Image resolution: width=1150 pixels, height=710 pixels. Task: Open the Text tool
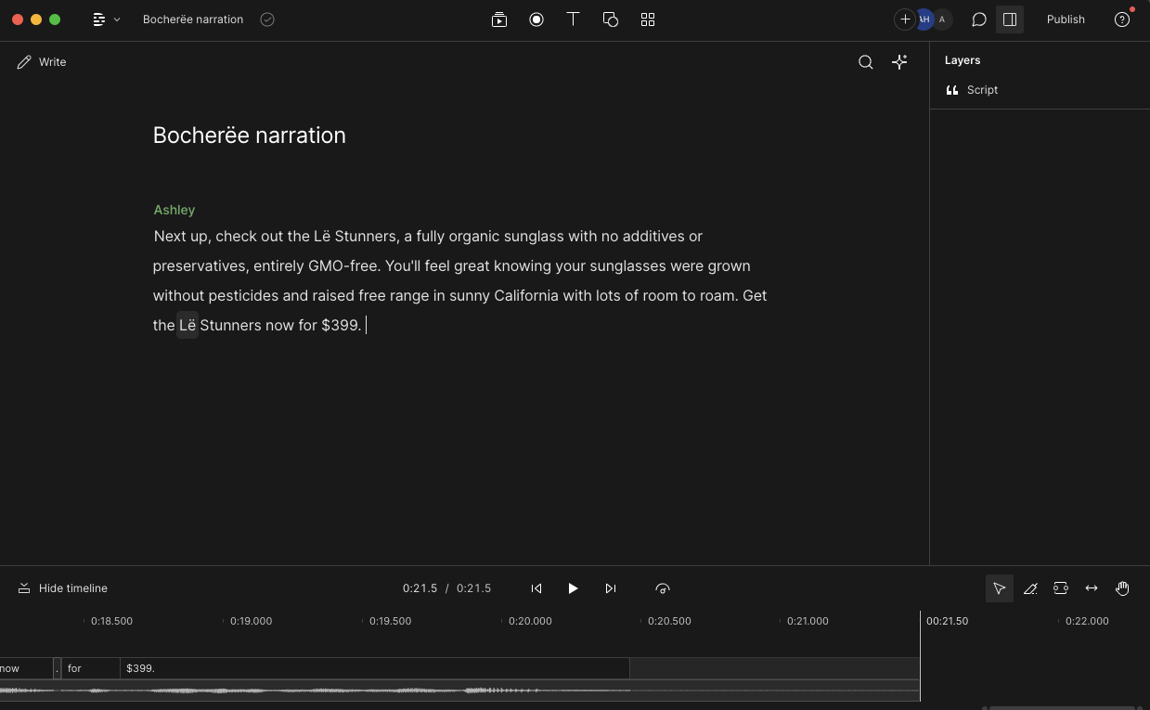(x=574, y=19)
